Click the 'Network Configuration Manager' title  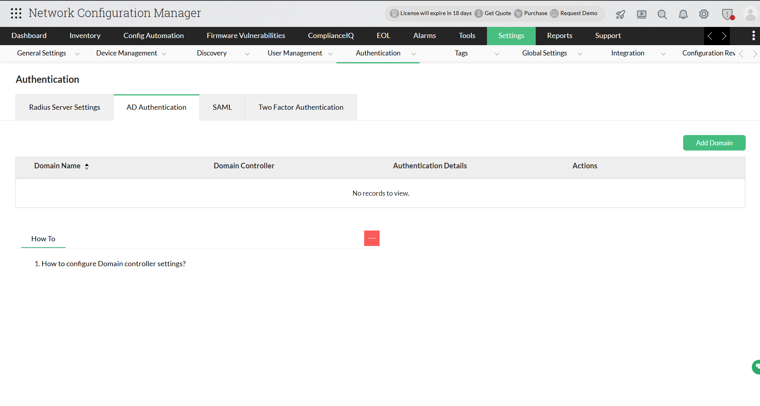[x=115, y=13]
